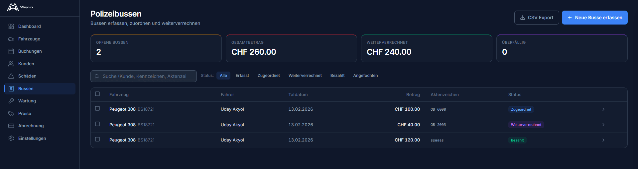Screen dimensions: 638x169
Task: Open the Weiterverrechnet row via its arrow
Action: (603, 125)
